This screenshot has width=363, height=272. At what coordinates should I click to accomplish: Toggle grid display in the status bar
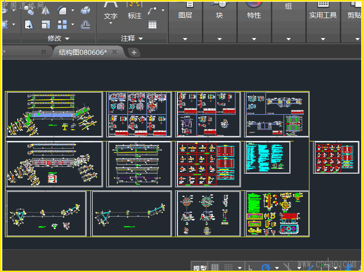[216, 267]
